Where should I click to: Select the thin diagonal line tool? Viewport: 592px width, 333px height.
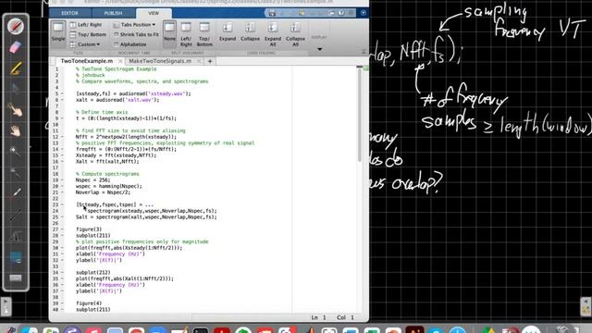[x=16, y=216]
